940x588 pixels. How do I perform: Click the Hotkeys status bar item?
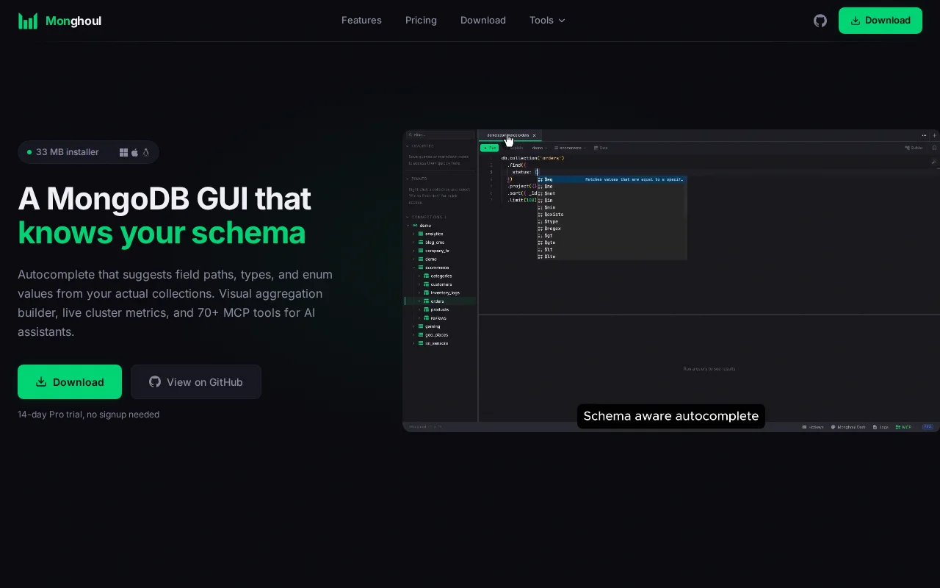click(813, 427)
